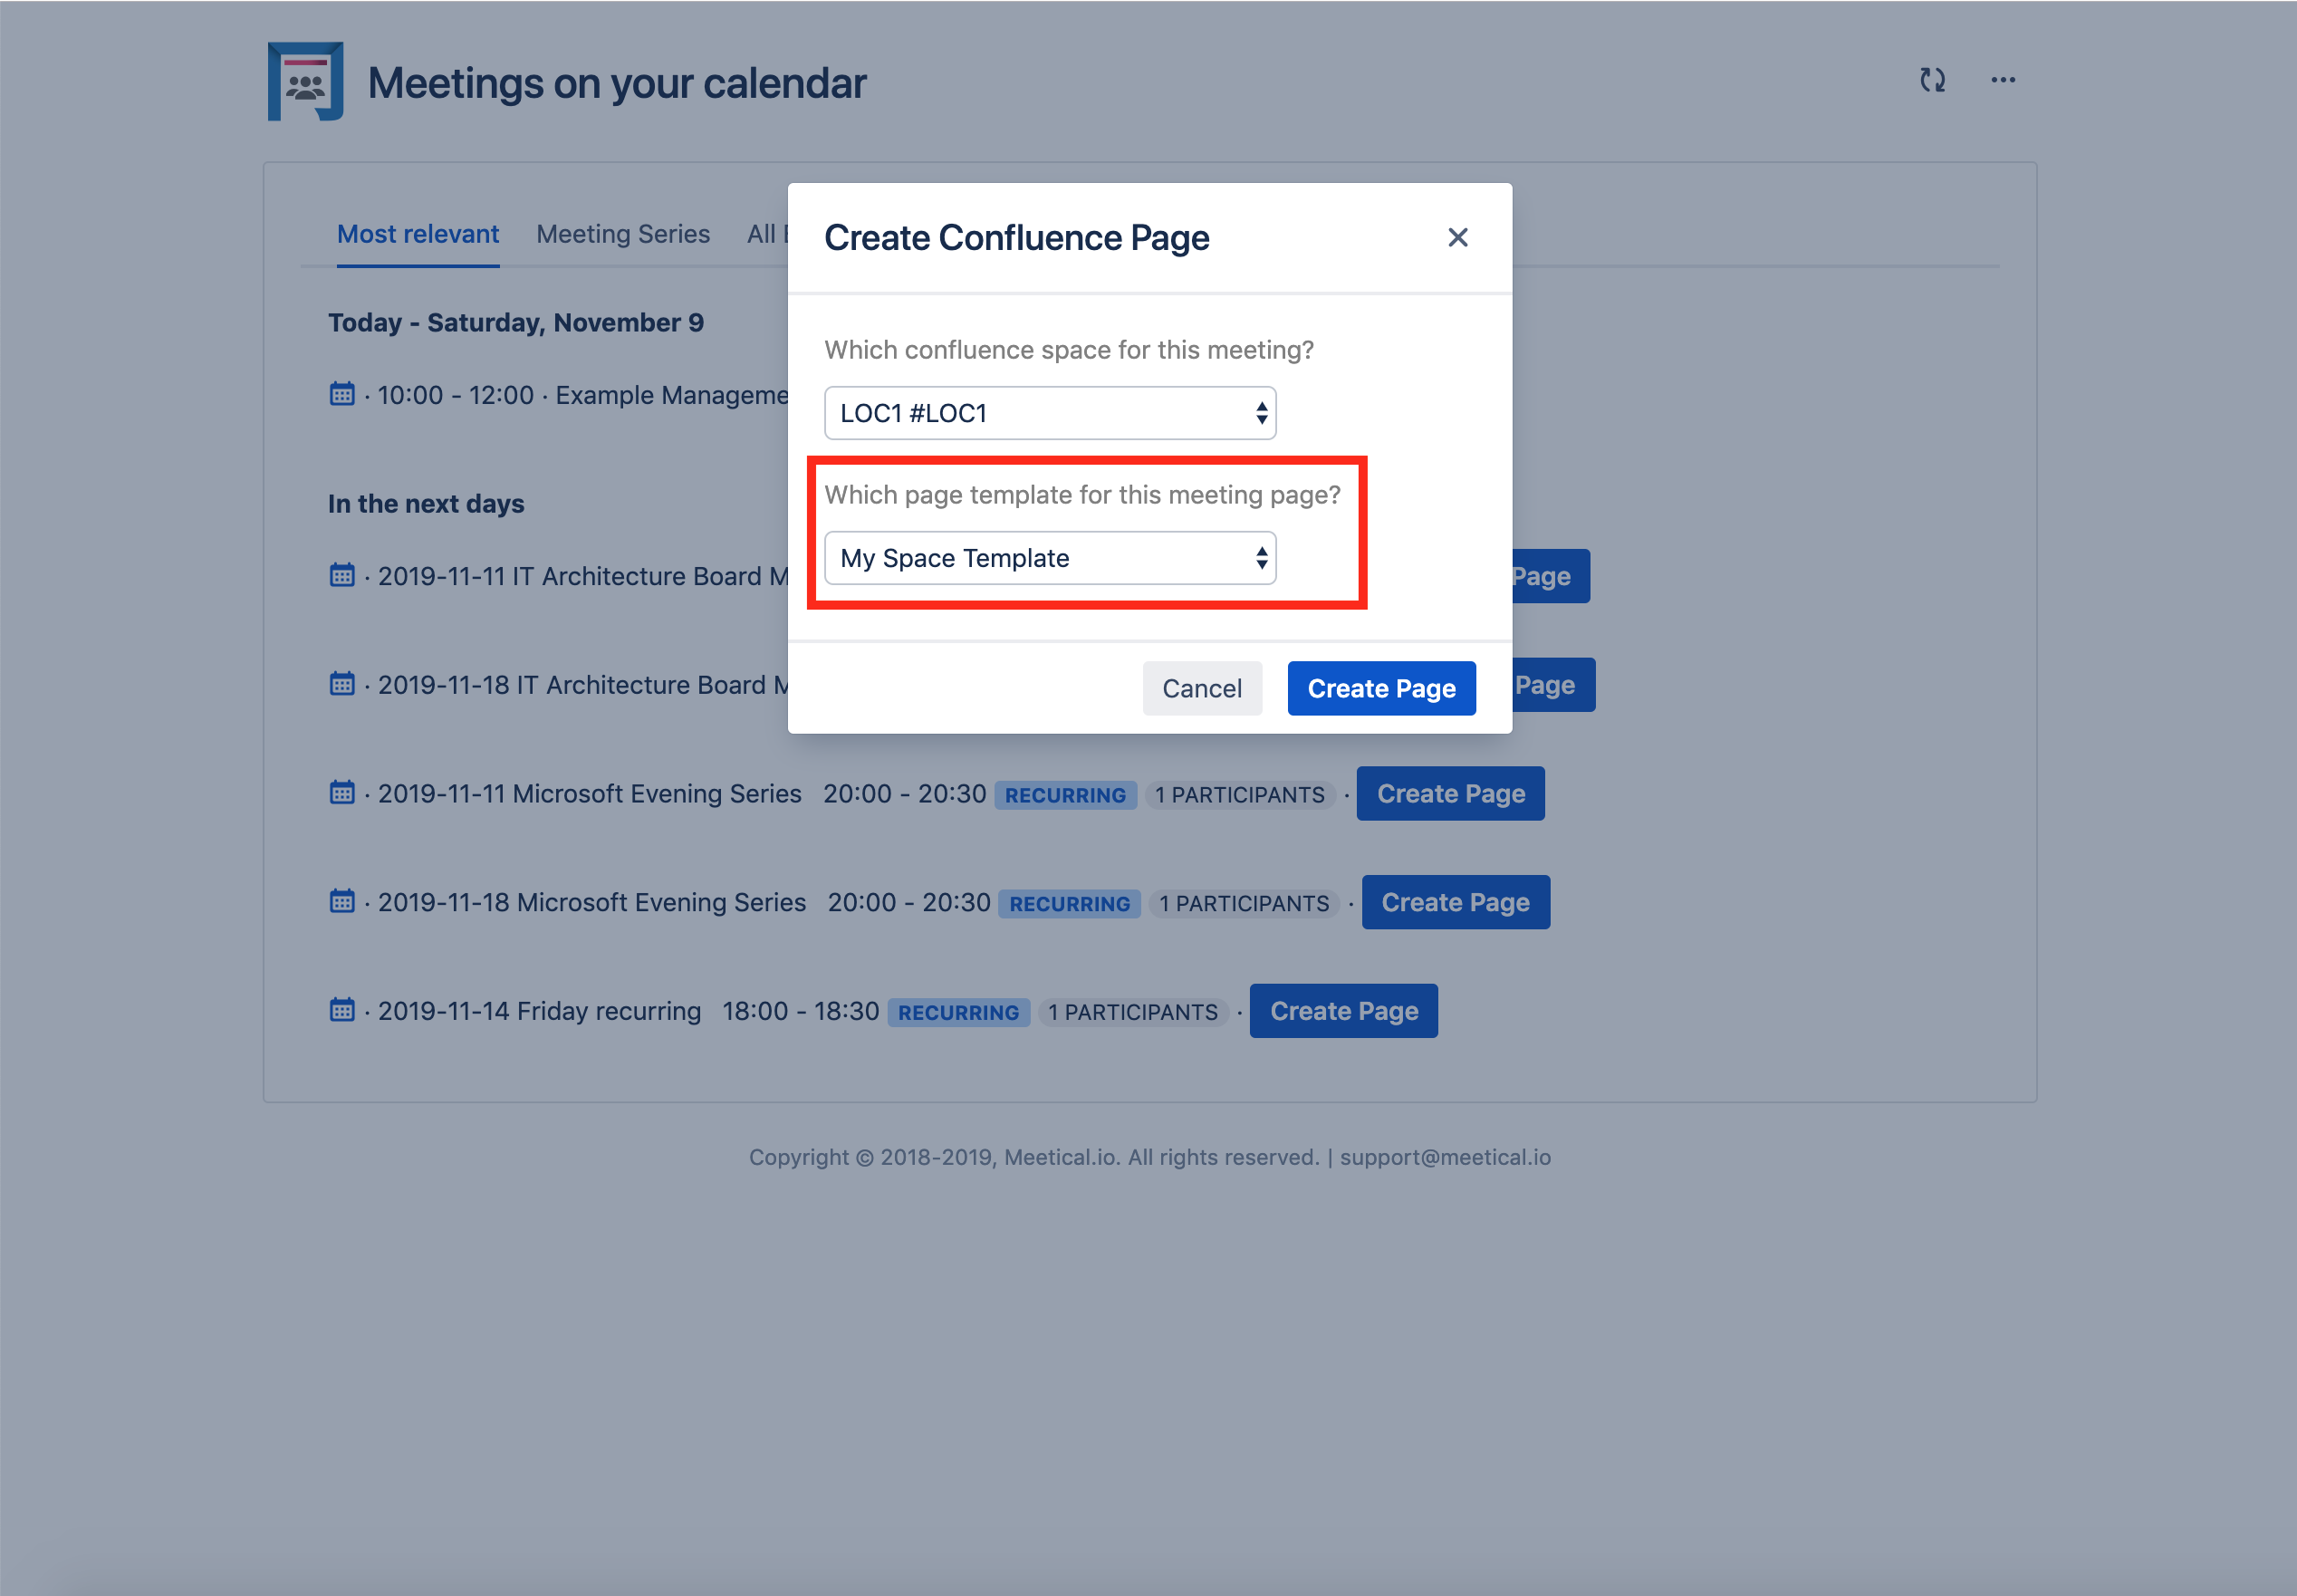2297x1596 pixels.
Task: Click the 2019-11-18 Microsoft Evening Series title
Action: click(x=592, y=902)
